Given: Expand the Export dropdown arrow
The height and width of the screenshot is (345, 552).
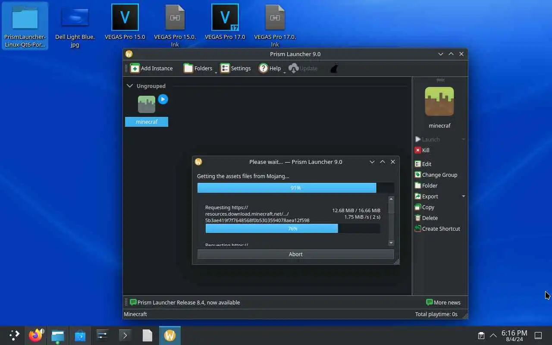Looking at the screenshot, I should pos(464,196).
